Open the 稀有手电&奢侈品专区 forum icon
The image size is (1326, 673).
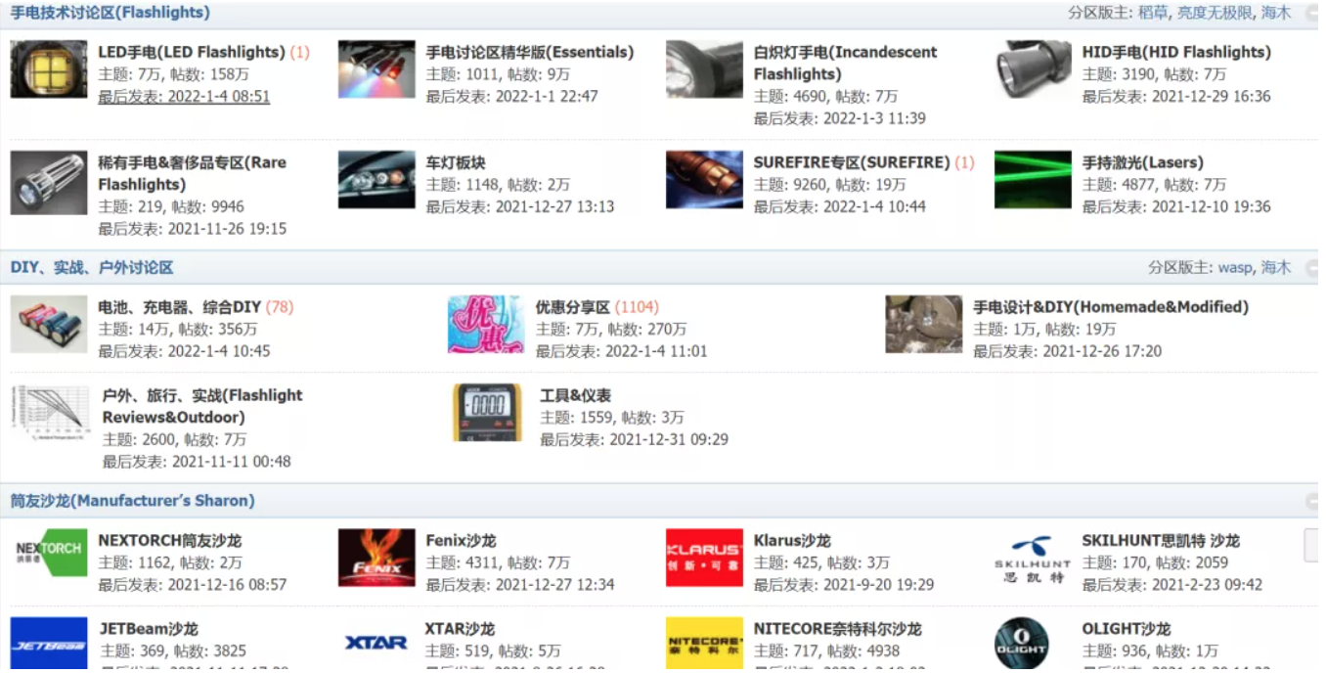[x=49, y=183]
